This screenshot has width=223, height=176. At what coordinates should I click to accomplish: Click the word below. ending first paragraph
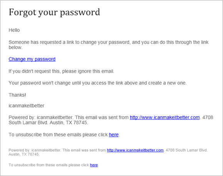point(16,47)
